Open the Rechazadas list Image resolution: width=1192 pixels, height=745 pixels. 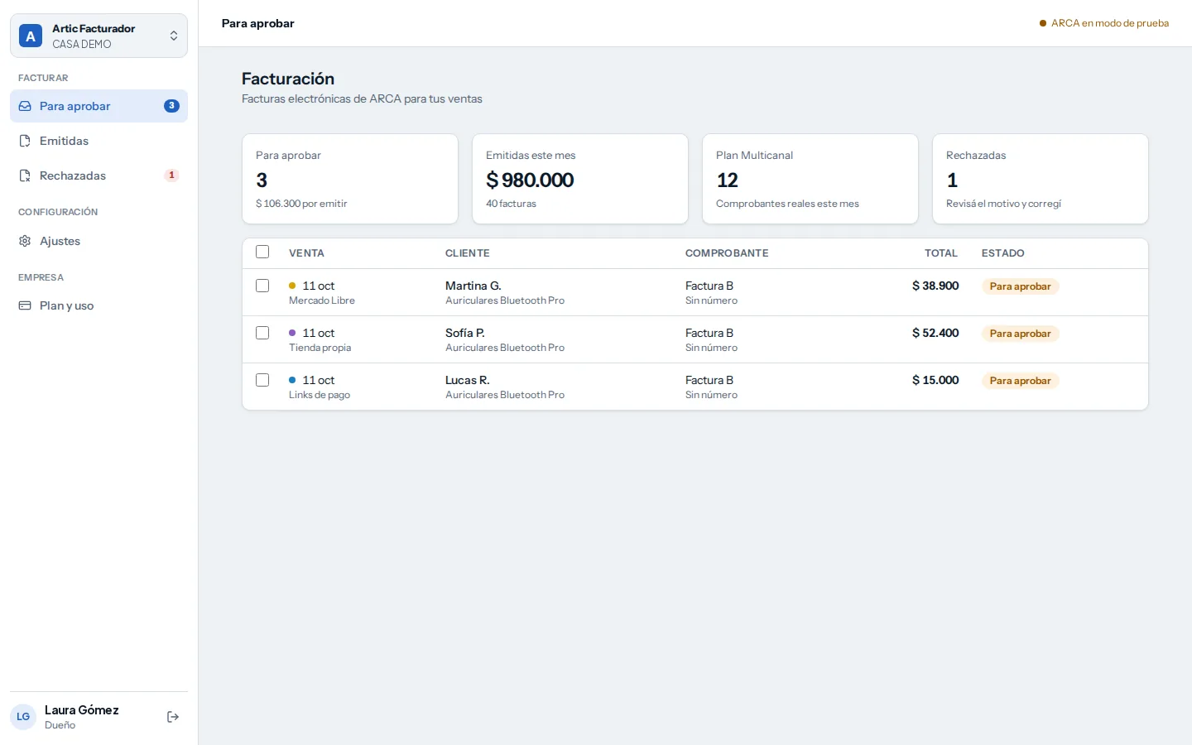[x=99, y=175]
